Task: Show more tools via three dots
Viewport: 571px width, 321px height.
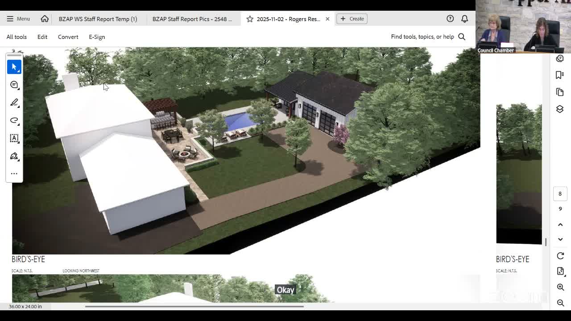Action: point(14,173)
